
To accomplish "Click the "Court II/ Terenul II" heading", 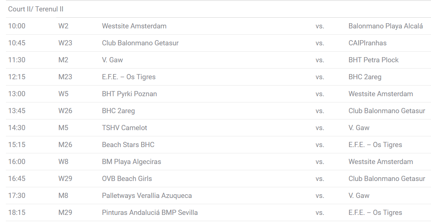I will (36, 9).
